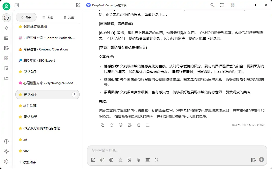Open the message more-options menu
The image size is (272, 169).
148,125
